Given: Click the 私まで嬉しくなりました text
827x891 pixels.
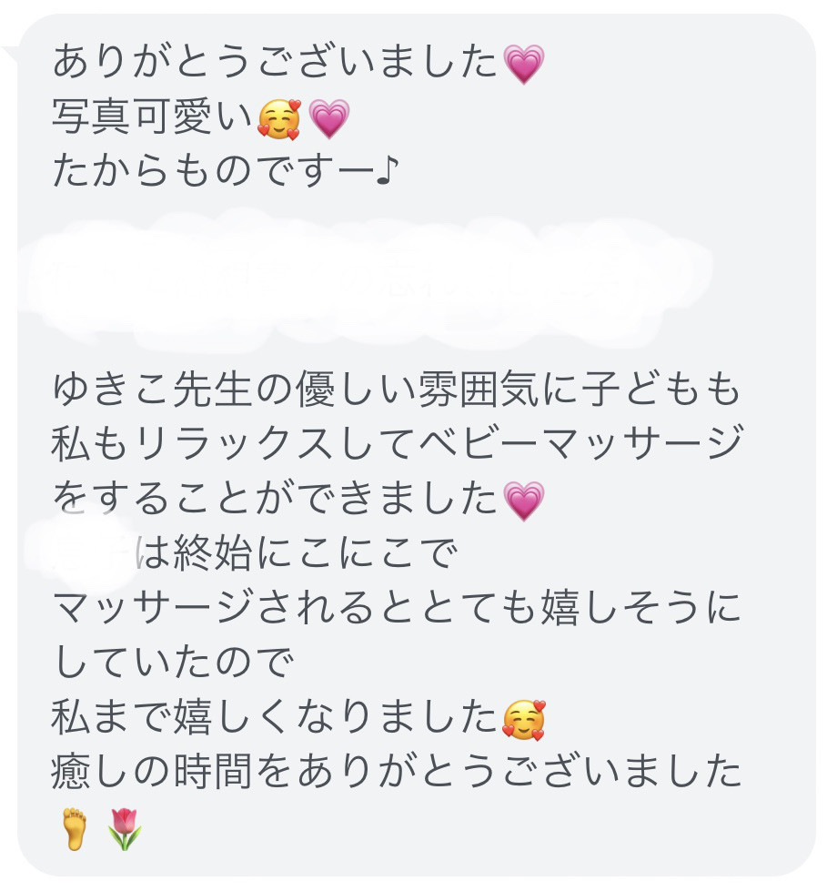Looking at the screenshot, I should click(x=275, y=717).
